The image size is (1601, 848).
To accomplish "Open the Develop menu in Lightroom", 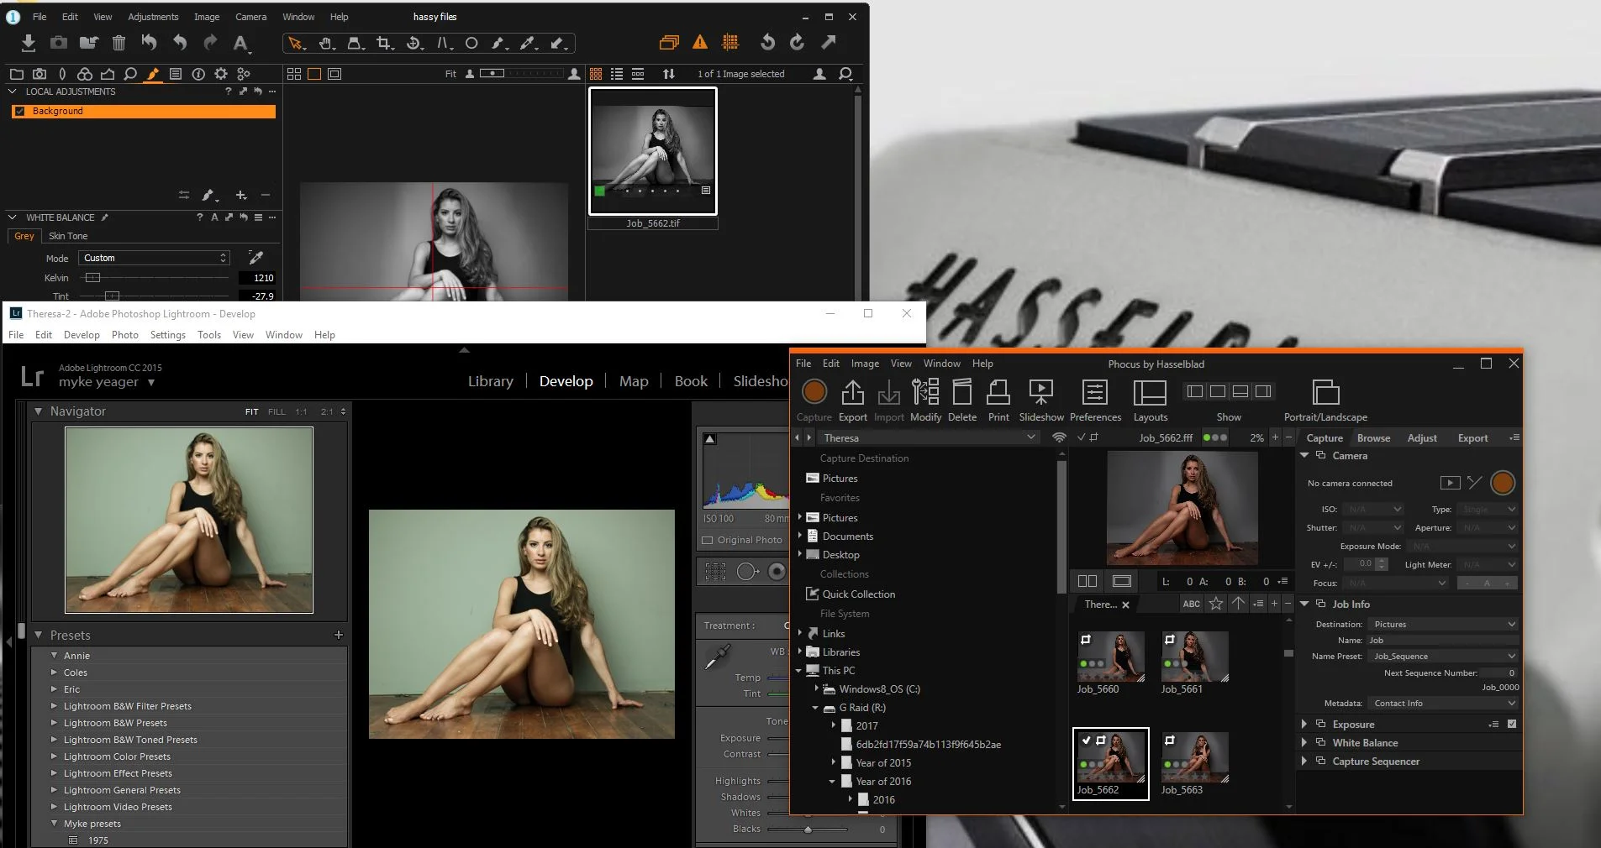I will (x=82, y=334).
